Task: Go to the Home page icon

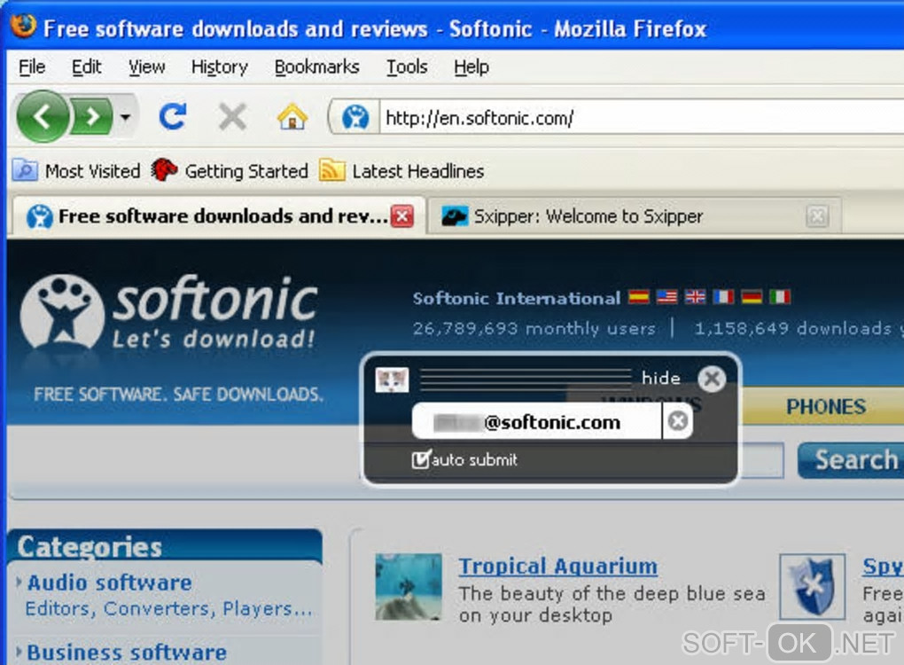Action: [x=292, y=117]
